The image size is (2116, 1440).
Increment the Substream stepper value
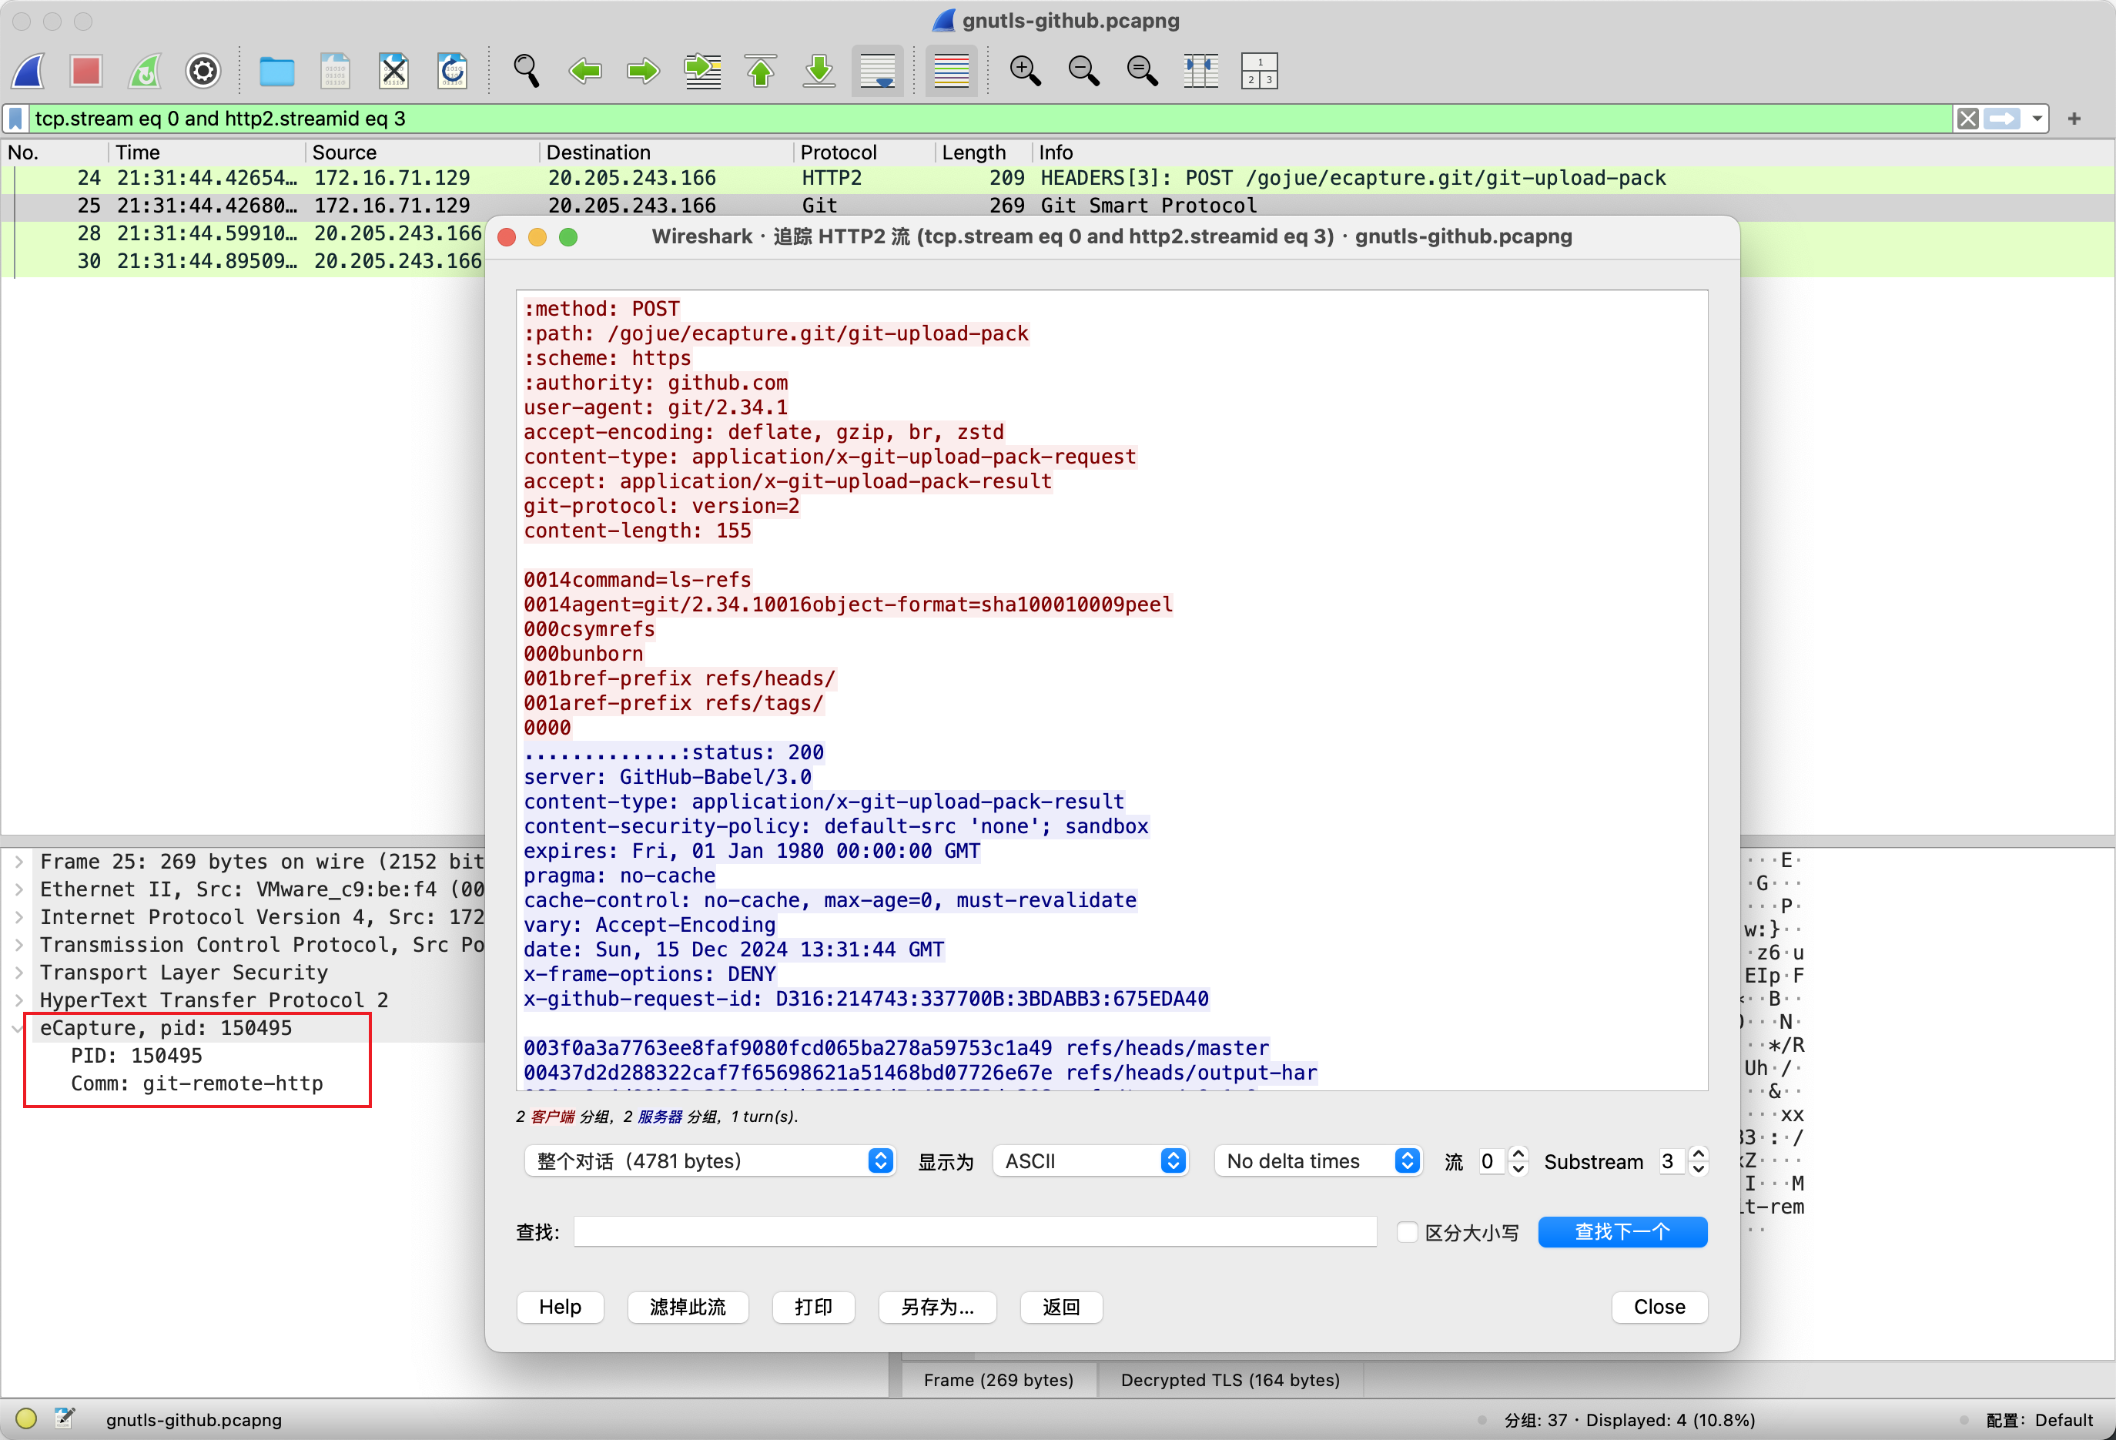pyautogui.click(x=1698, y=1153)
